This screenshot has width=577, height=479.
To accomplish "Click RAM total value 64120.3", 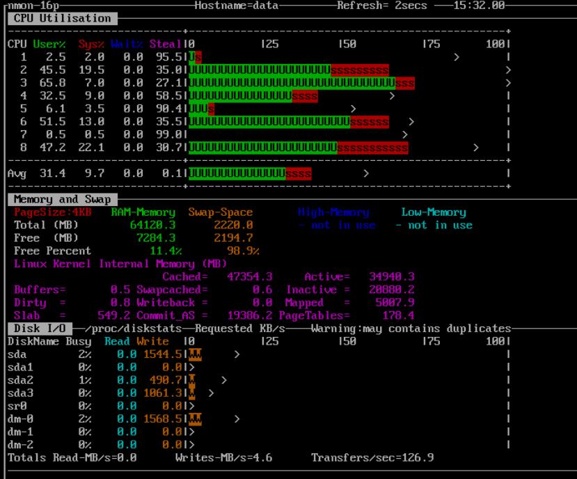I will click(x=152, y=225).
